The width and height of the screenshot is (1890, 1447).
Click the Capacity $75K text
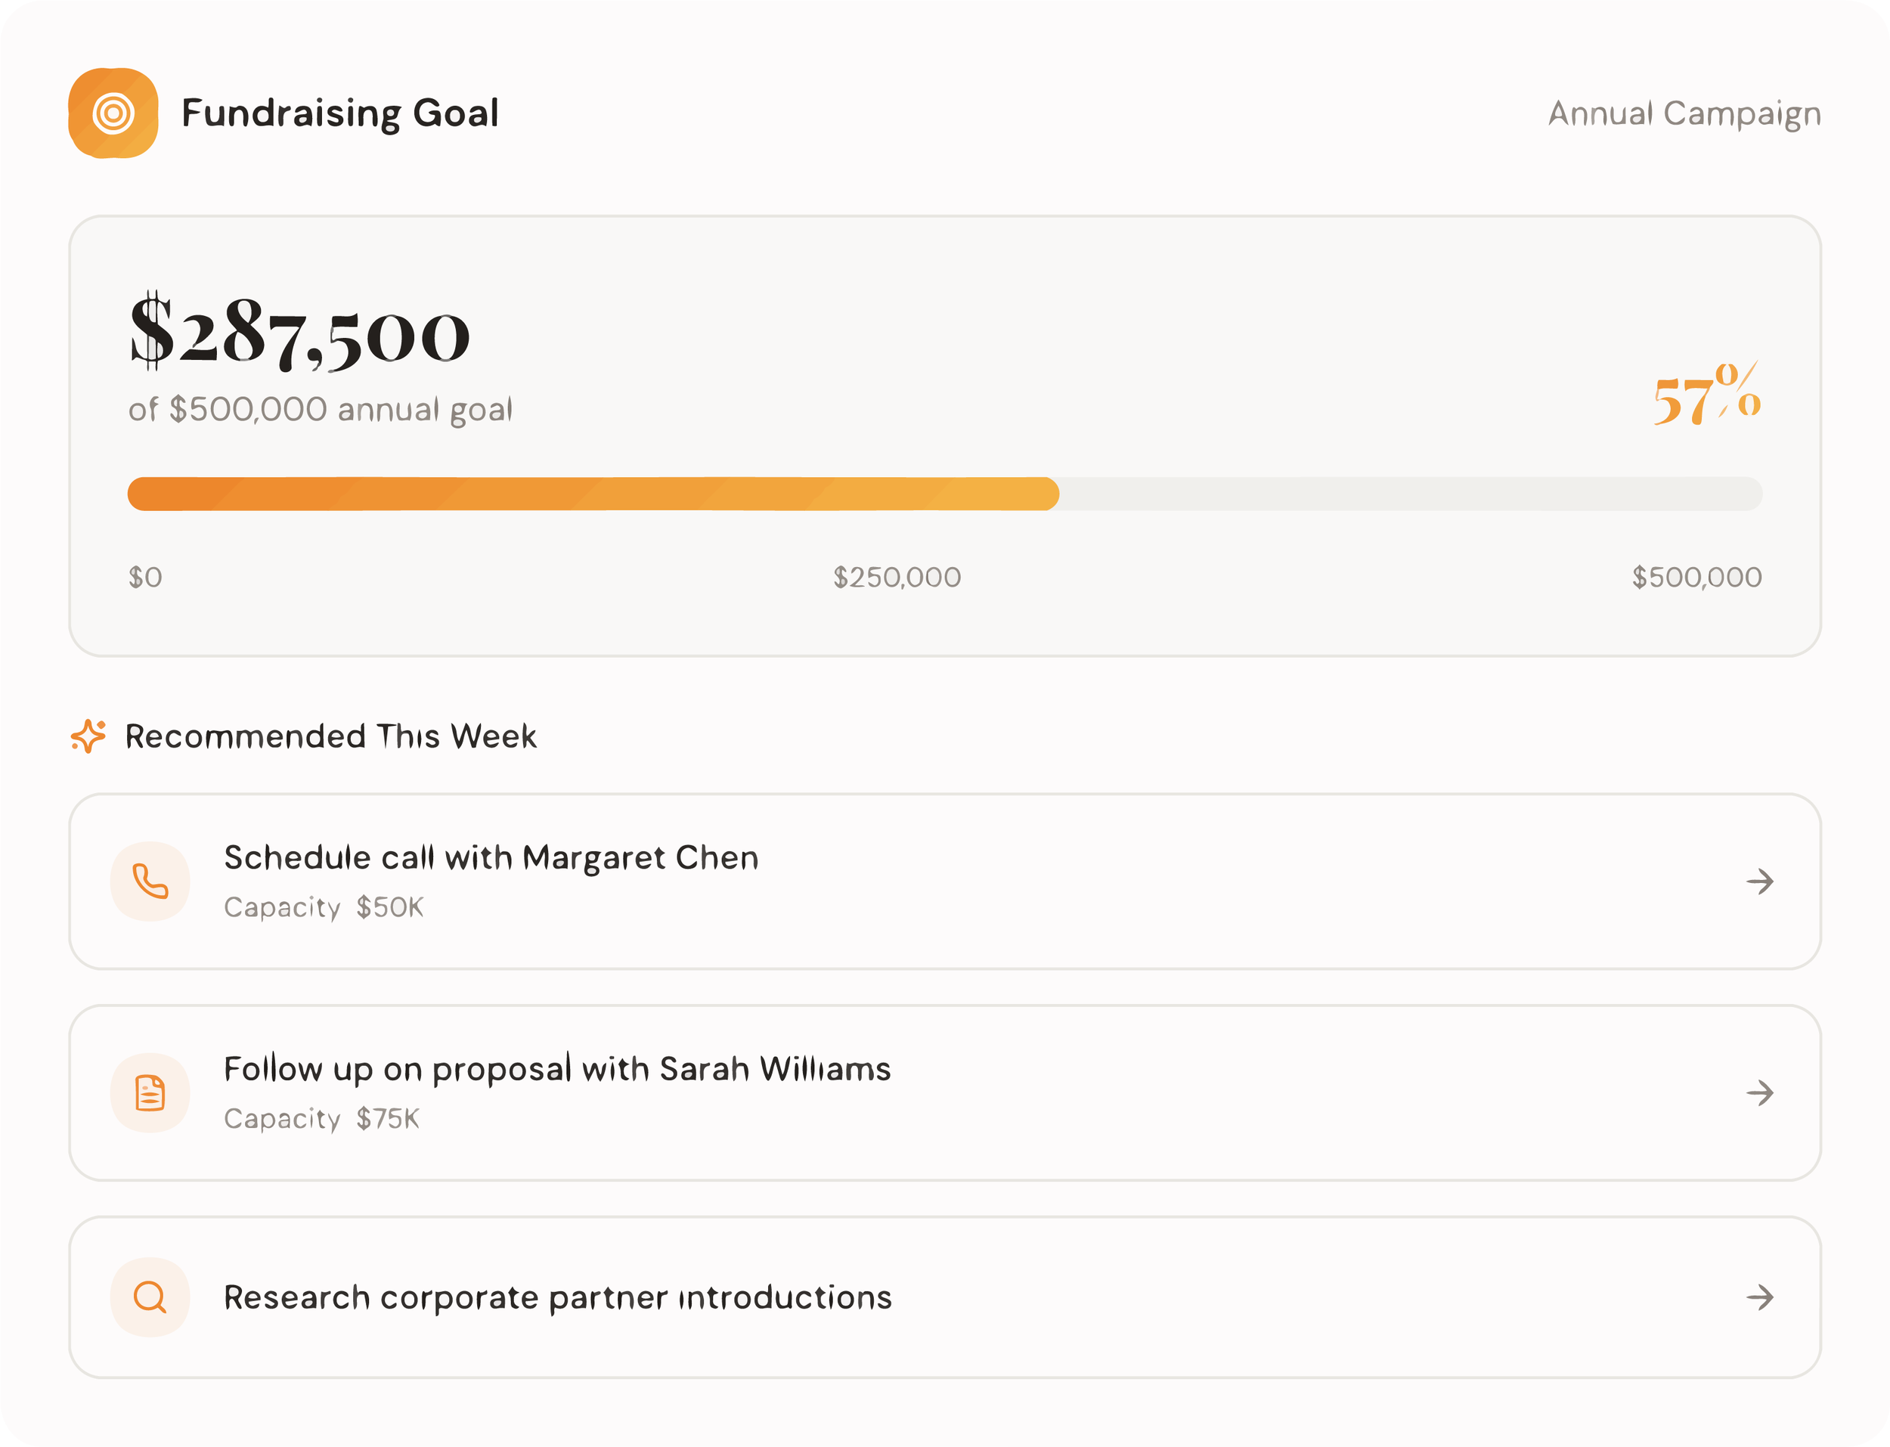[321, 1119]
